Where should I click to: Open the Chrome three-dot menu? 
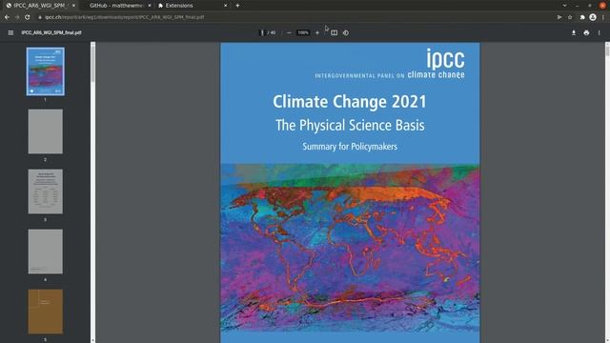click(x=603, y=17)
